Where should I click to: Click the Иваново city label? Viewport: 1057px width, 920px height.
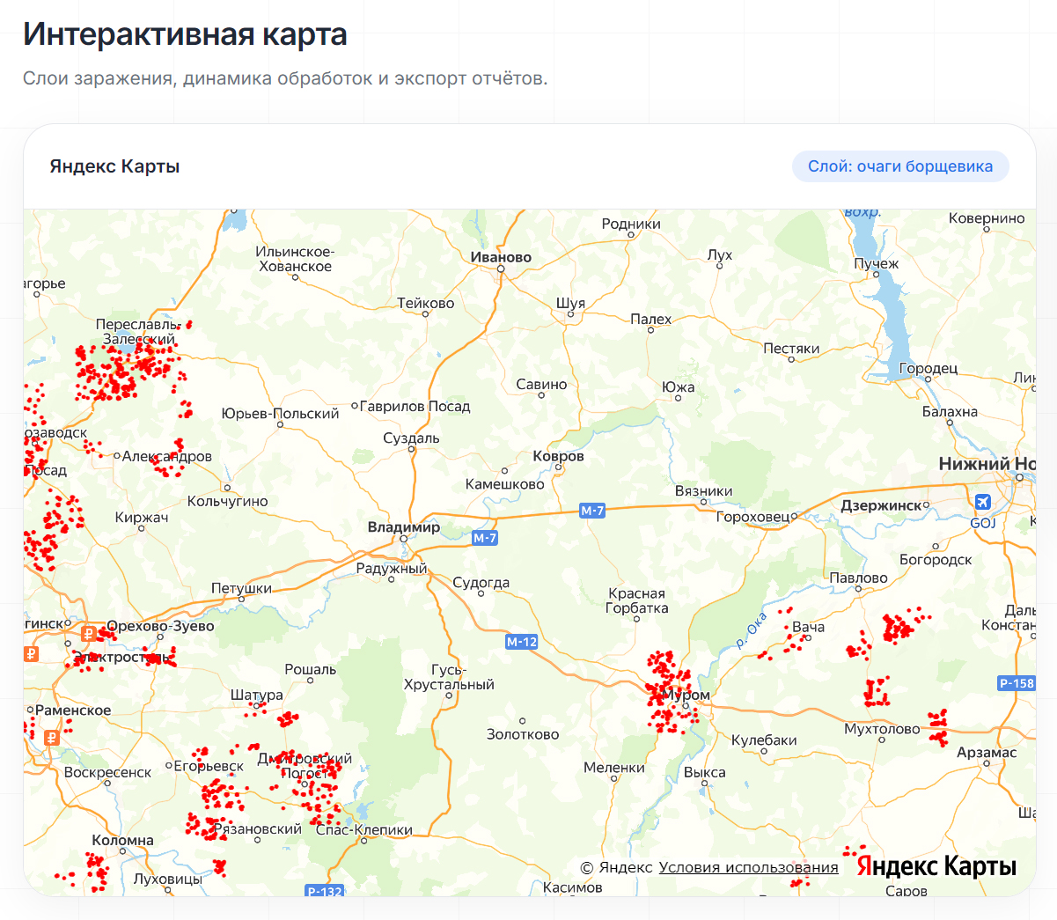coord(503,257)
